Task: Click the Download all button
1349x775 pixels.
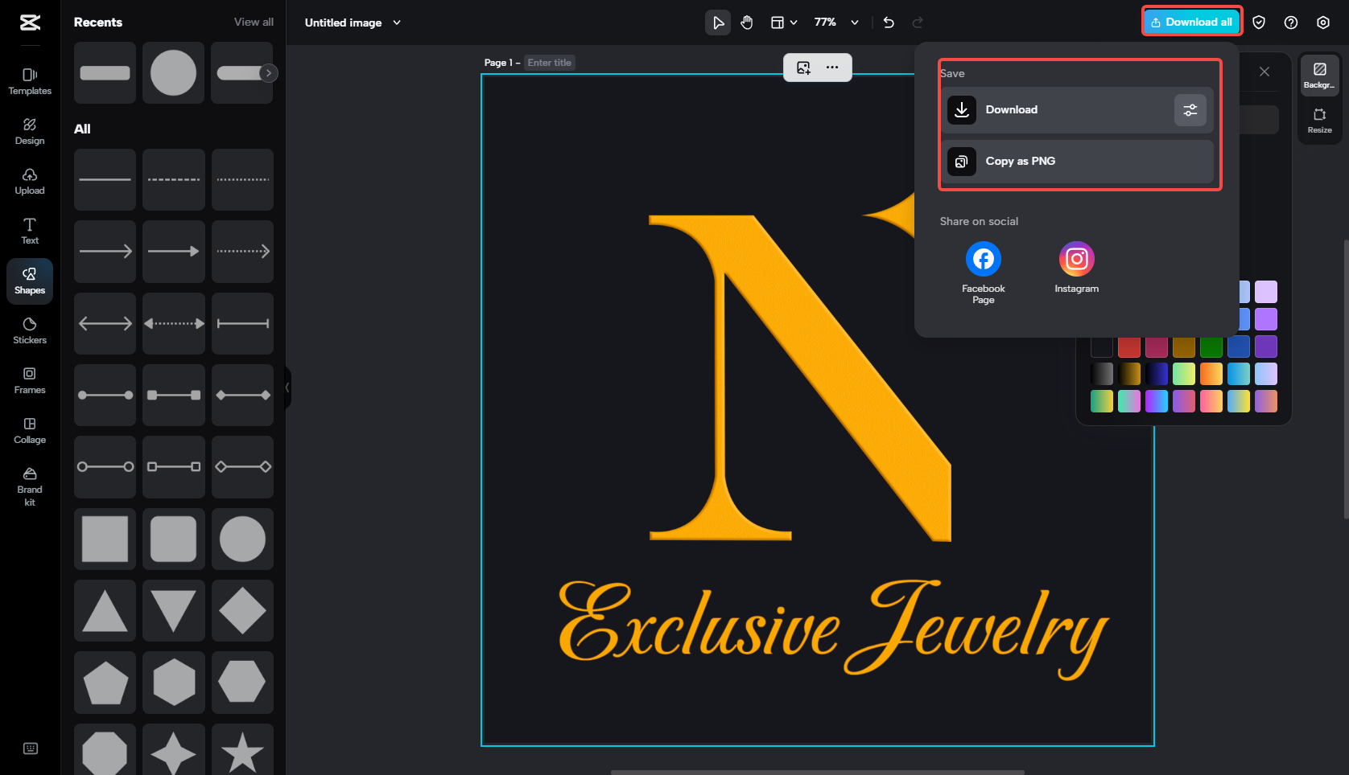Action: tap(1191, 22)
